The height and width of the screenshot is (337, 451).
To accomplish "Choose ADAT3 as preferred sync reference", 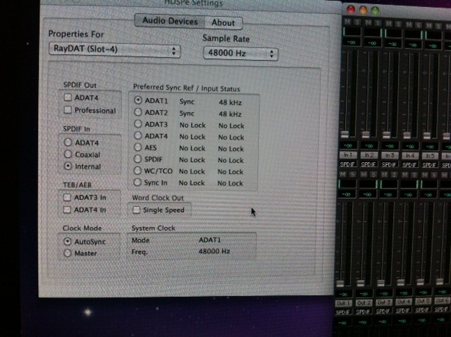I will (138, 124).
